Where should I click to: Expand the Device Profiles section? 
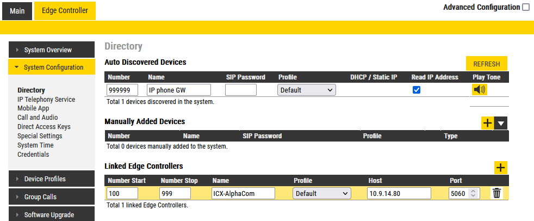[x=46, y=179]
